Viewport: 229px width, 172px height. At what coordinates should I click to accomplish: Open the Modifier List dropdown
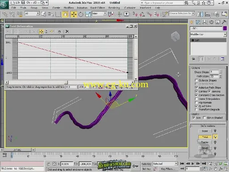(x=208, y=34)
